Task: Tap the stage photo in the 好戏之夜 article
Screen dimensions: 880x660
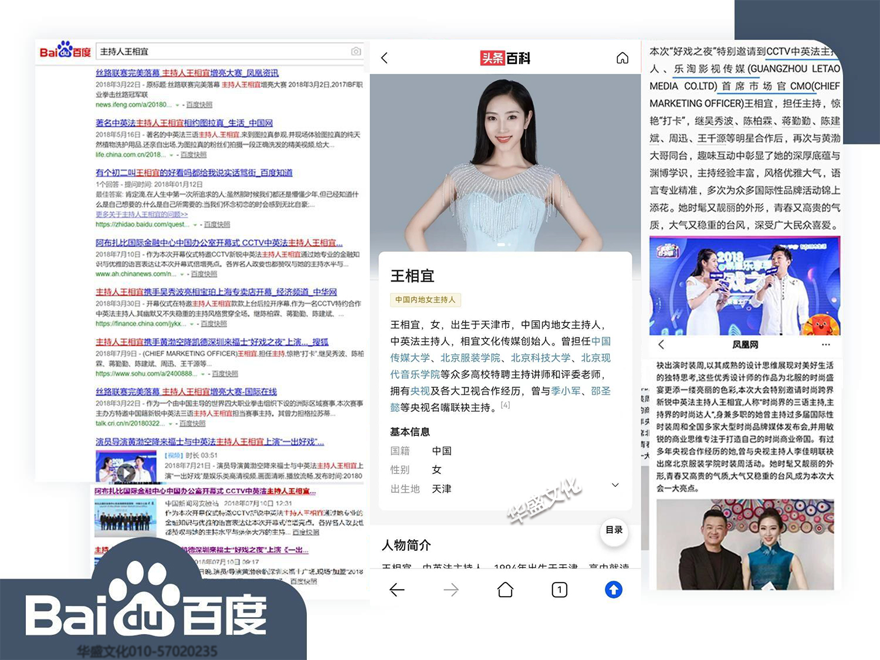Action: pyautogui.click(x=744, y=286)
